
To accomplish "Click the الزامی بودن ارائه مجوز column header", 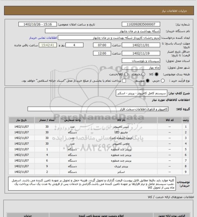I will click(171, 215).
